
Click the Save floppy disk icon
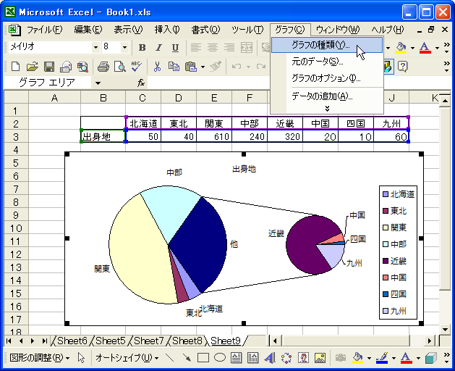click(49, 67)
